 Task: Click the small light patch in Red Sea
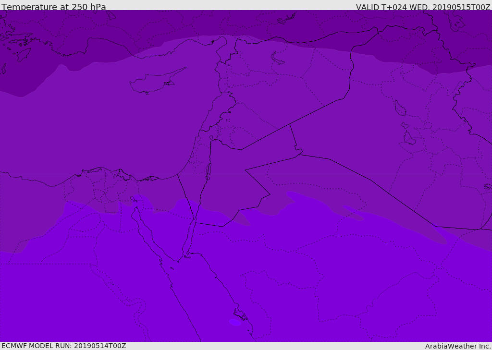click(x=235, y=322)
